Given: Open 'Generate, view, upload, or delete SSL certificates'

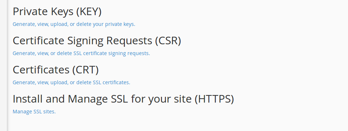Looking at the screenshot, I should 72,82.
